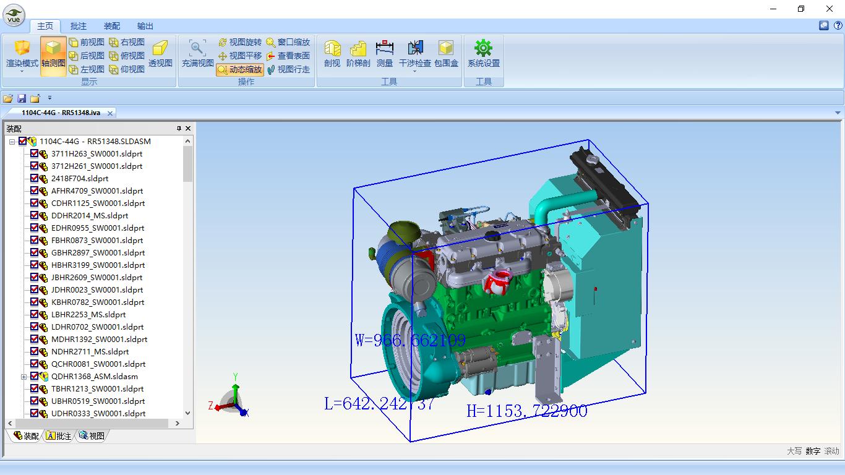Click 充满视图 fit view tool
This screenshot has width=845, height=475.
197,54
